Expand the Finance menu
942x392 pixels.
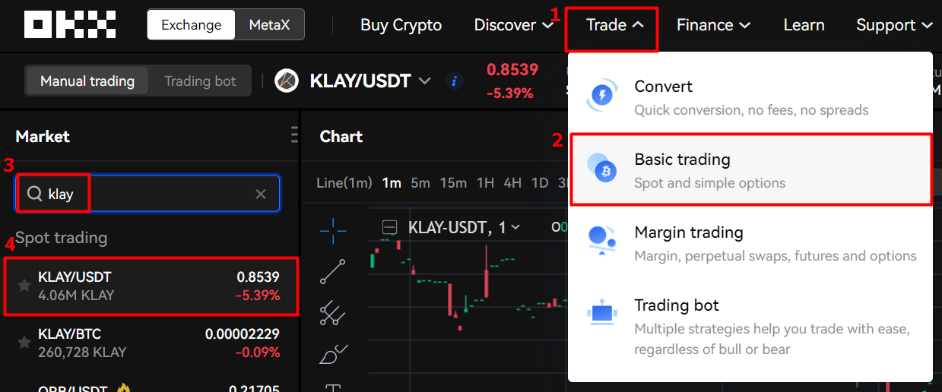pyautogui.click(x=713, y=25)
